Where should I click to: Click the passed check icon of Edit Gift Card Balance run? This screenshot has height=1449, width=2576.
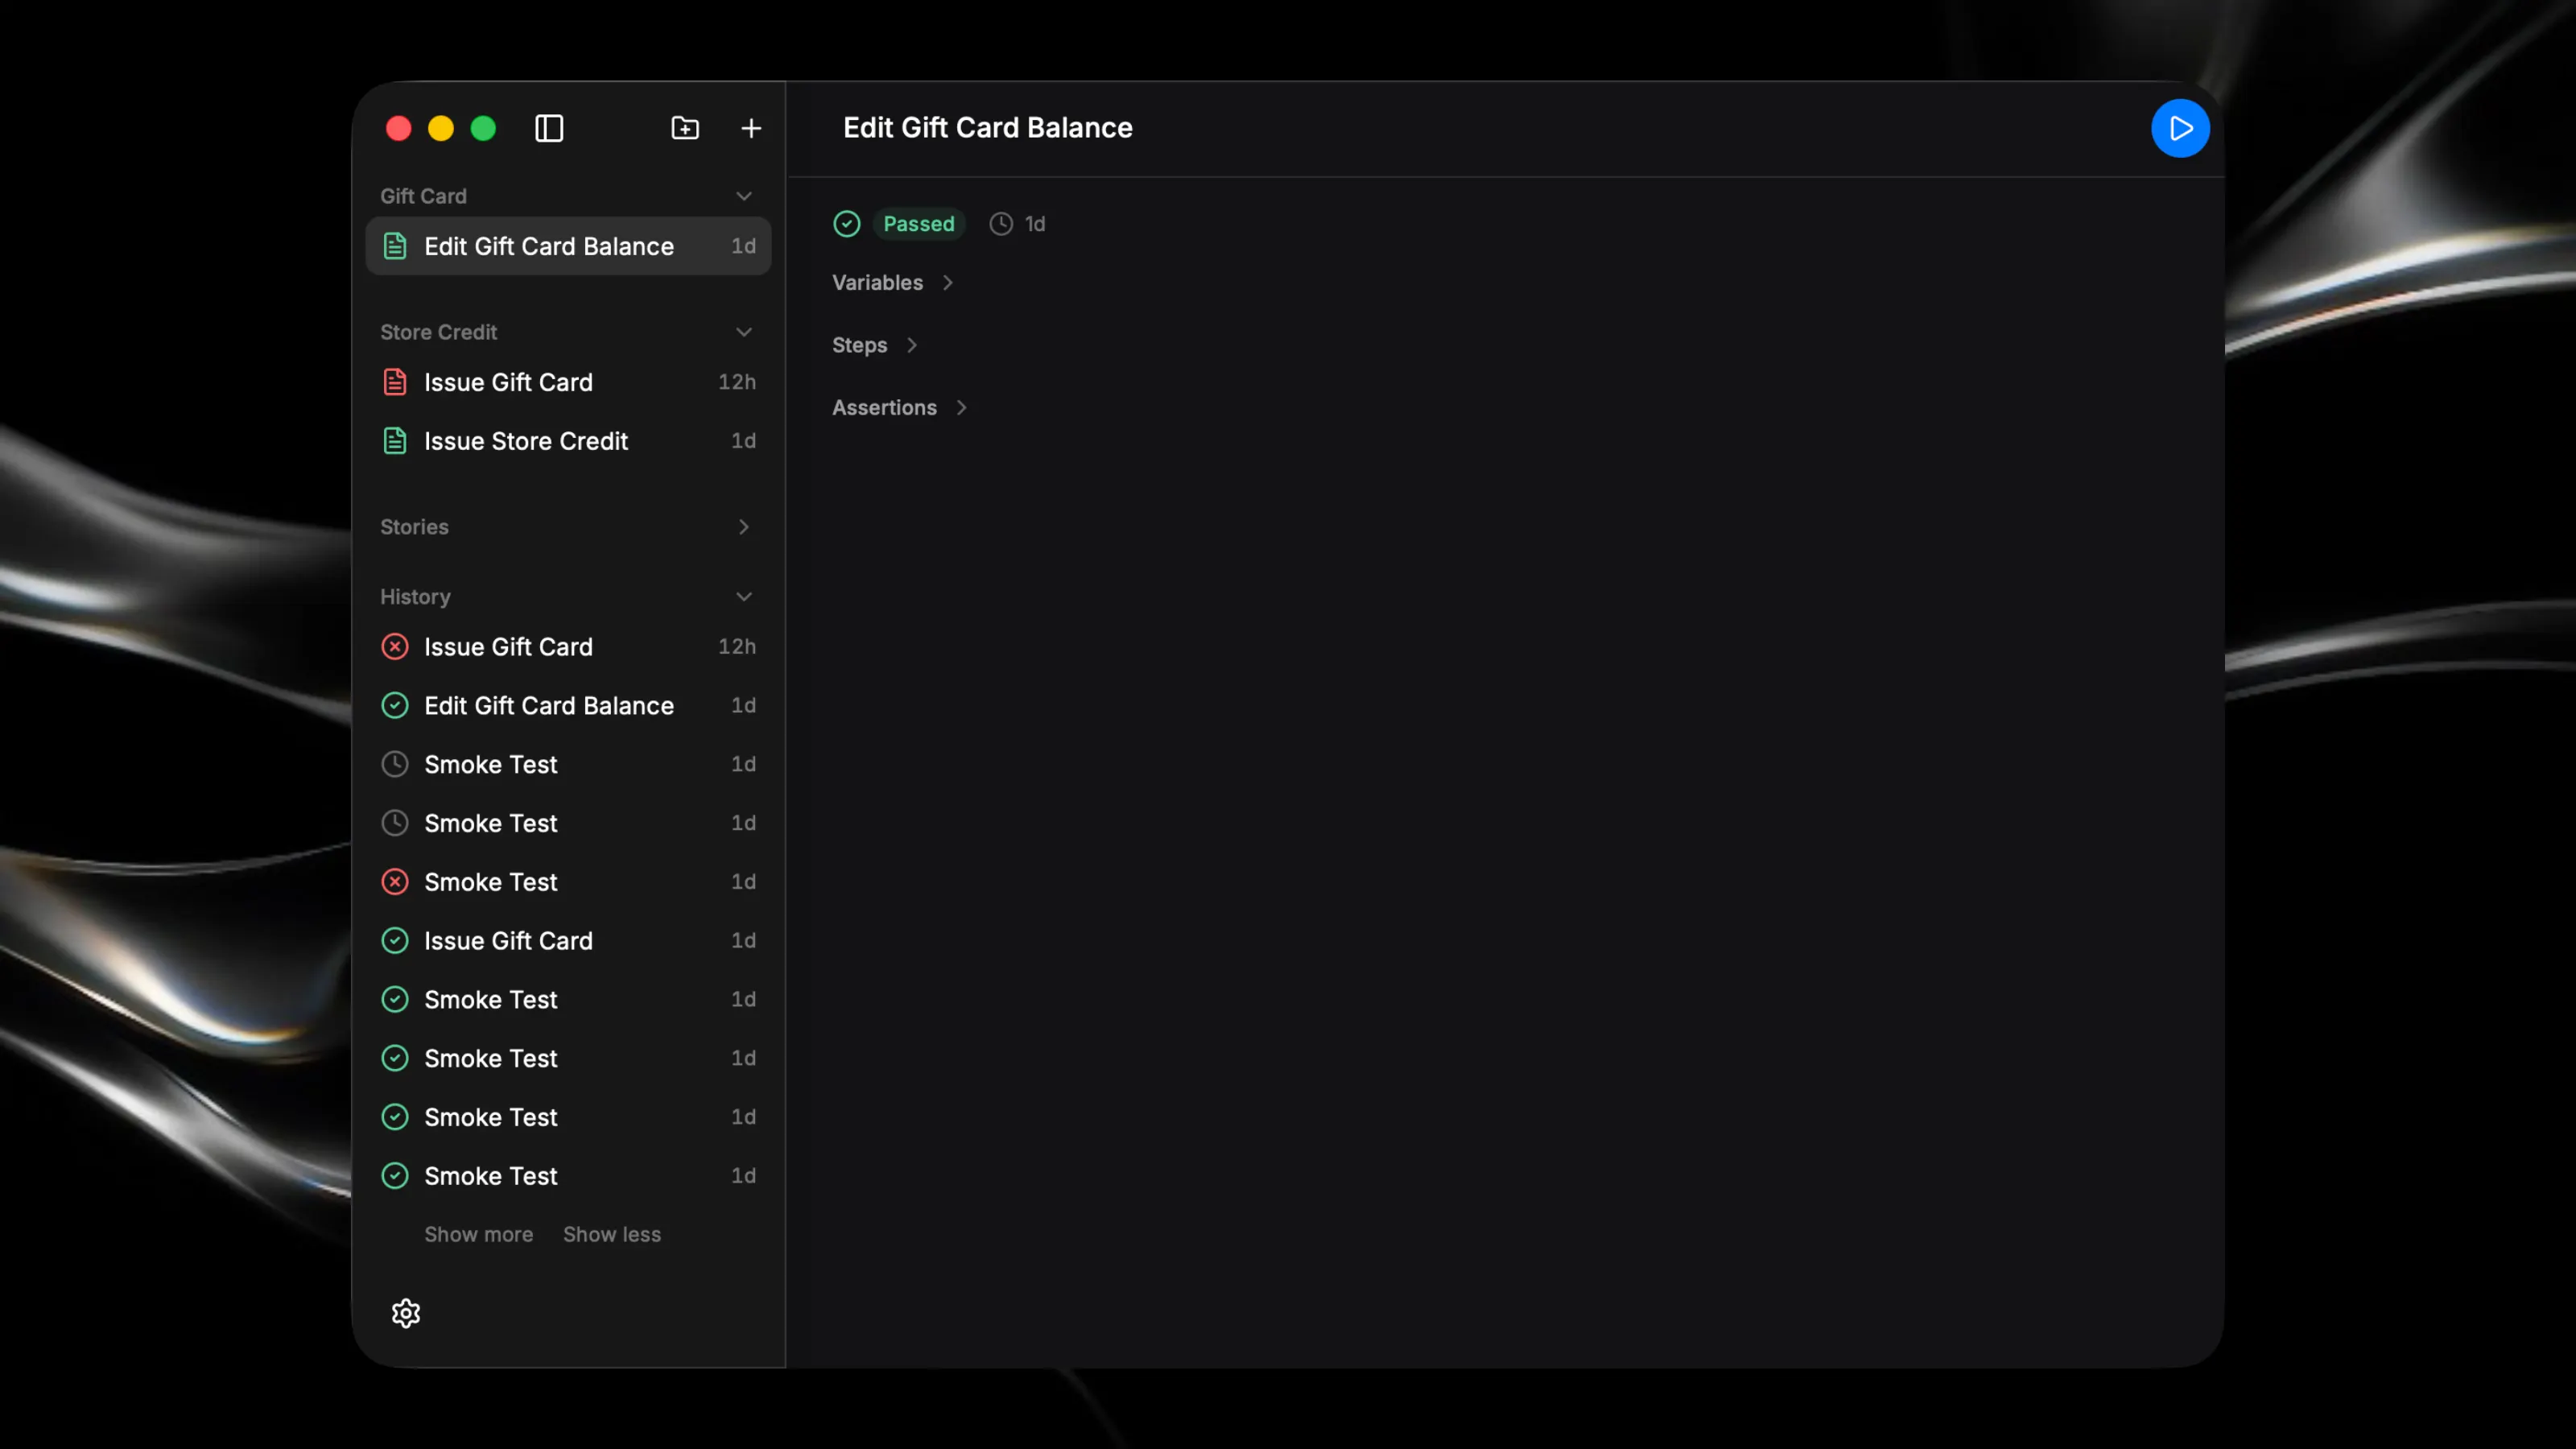tap(395, 706)
